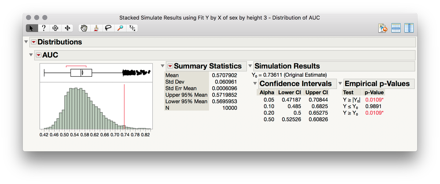This screenshot has width=440, height=184.
Task: Click the blue horizontal rows layout icon
Action: tap(396, 28)
